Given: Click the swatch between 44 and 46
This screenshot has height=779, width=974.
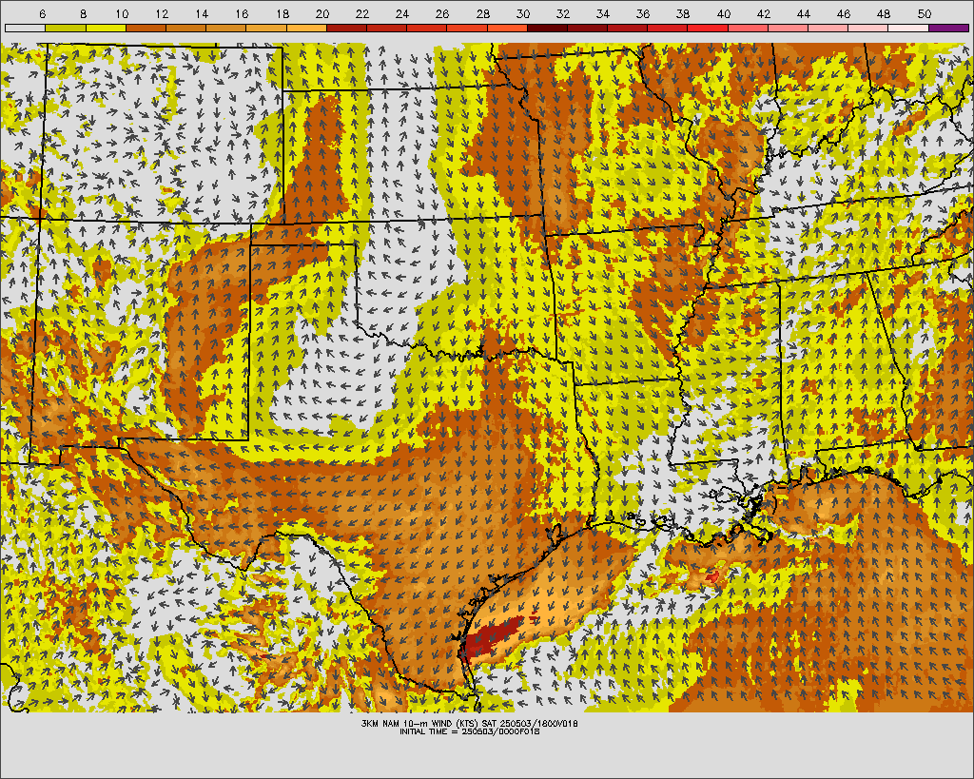Looking at the screenshot, I should click(x=828, y=28).
